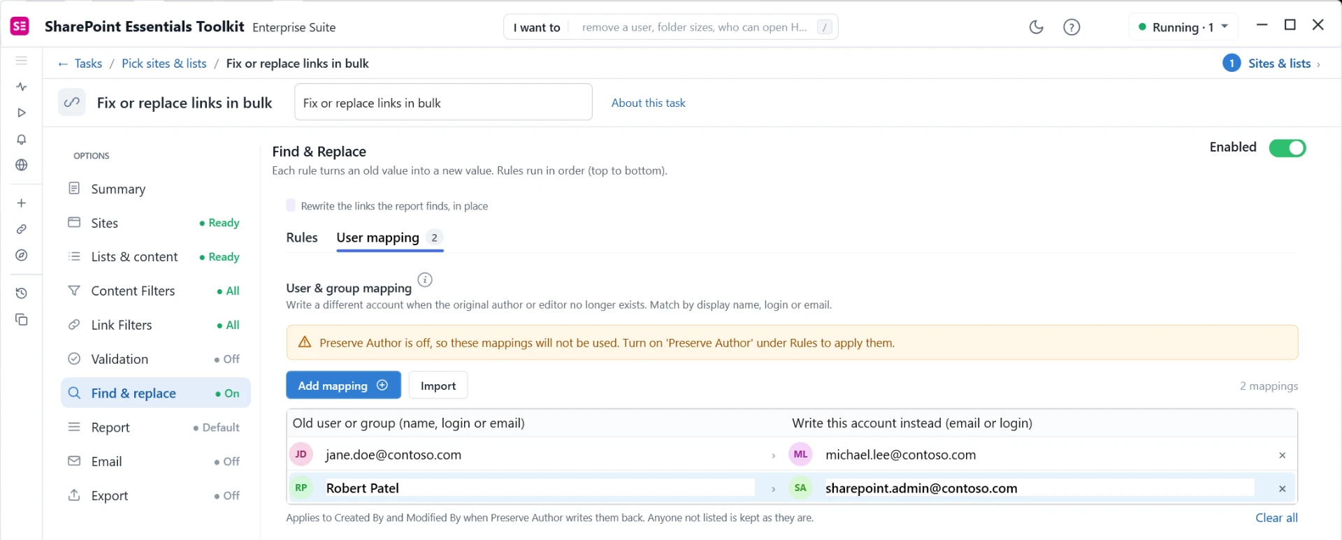Expand the Sites & lists panel chevron

point(1318,64)
